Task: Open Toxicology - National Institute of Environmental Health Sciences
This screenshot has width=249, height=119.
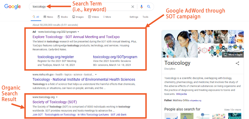Action: 84,79
